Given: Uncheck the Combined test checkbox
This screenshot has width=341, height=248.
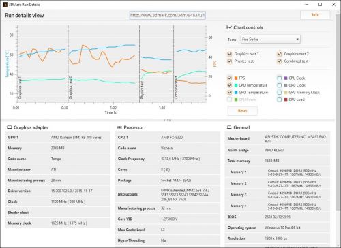Looking at the screenshot, I should tap(279, 61).
